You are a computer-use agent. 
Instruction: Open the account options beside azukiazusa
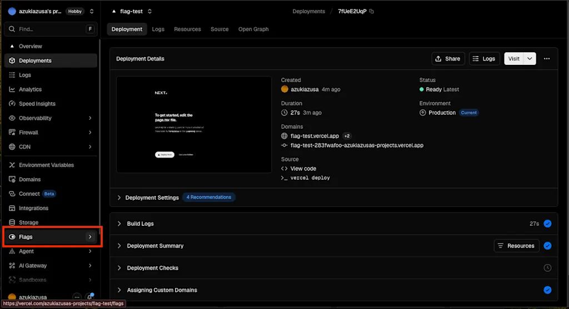click(77, 297)
